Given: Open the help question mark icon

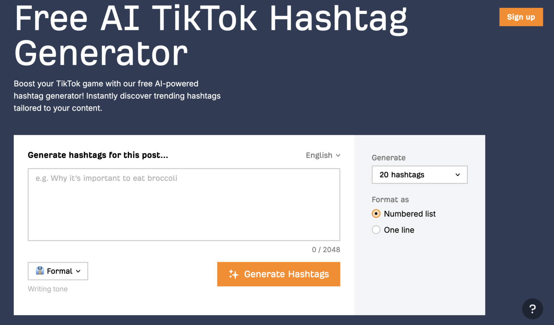Looking at the screenshot, I should tap(532, 309).
